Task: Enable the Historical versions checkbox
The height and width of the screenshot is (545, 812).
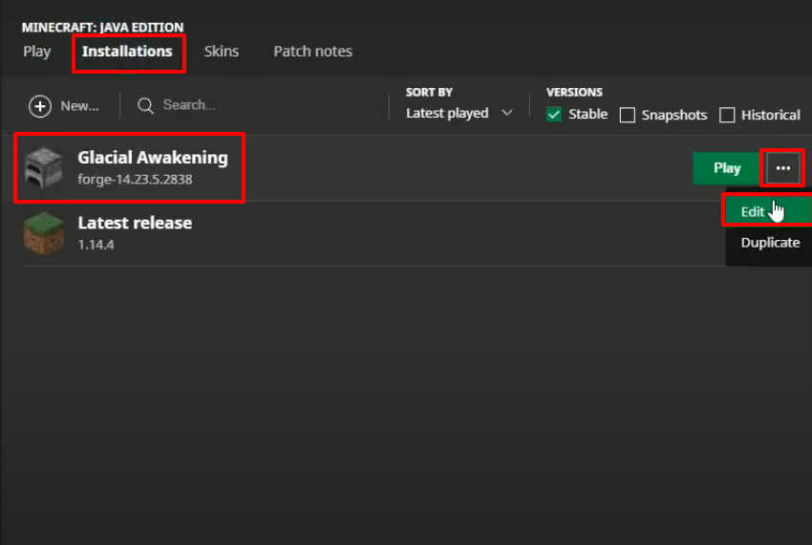Action: [x=727, y=115]
